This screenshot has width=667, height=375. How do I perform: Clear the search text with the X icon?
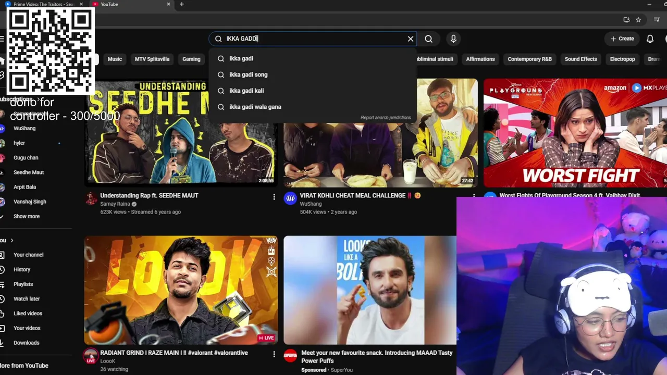(x=411, y=39)
